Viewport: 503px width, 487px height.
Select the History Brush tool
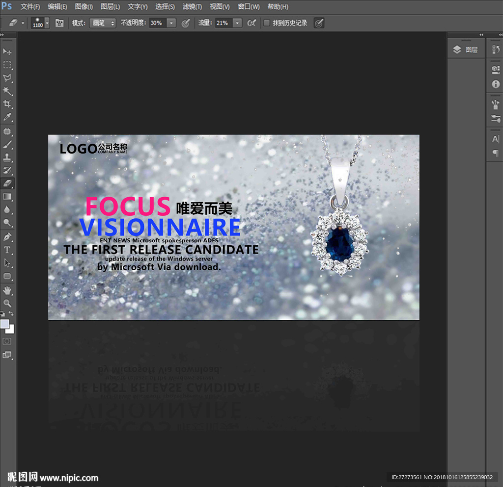(7, 170)
